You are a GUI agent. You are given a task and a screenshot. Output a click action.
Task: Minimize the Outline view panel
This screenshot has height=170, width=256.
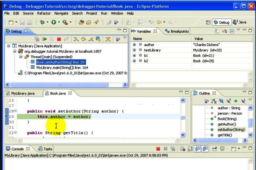click(244, 92)
